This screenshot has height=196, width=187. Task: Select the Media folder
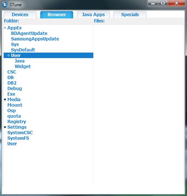(x=14, y=100)
